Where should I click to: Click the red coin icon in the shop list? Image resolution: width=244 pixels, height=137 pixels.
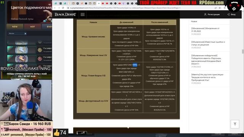pyautogui.click(x=40, y=59)
